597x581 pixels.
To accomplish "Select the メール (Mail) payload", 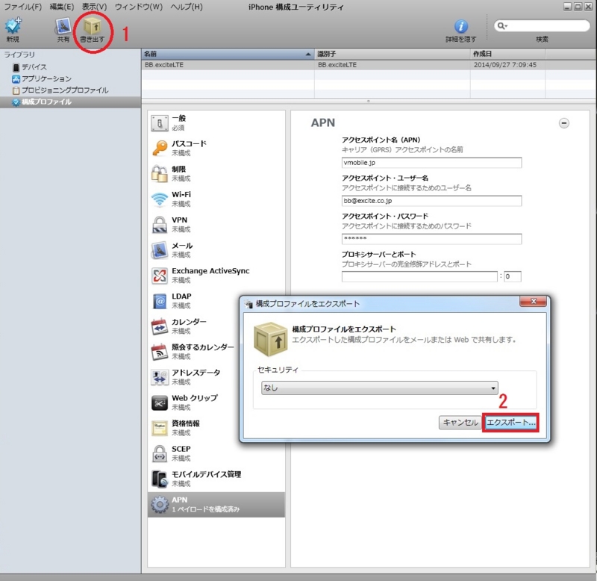I will 216,250.
